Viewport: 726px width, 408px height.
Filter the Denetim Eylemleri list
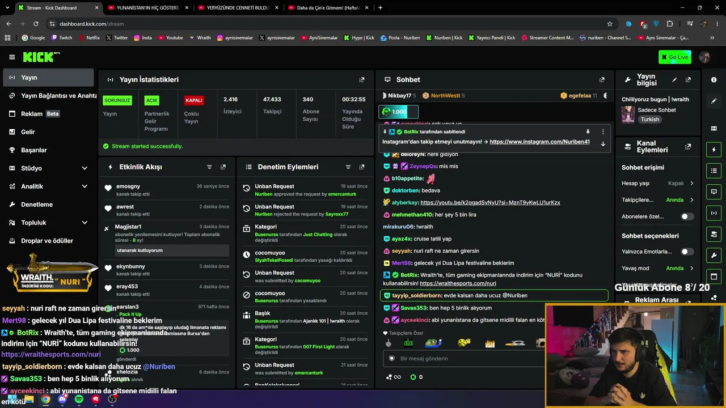[x=348, y=167]
